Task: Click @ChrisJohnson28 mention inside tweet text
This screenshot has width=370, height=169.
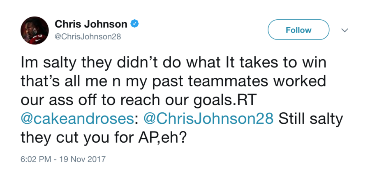Action: pos(208,119)
